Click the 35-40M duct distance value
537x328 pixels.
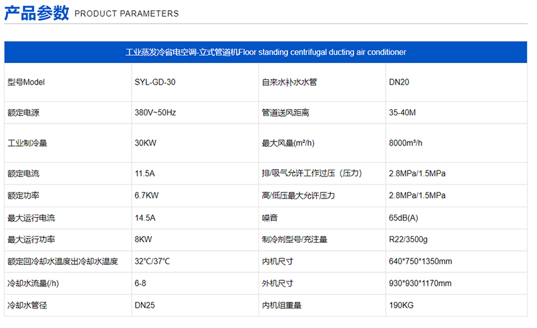[403, 113]
